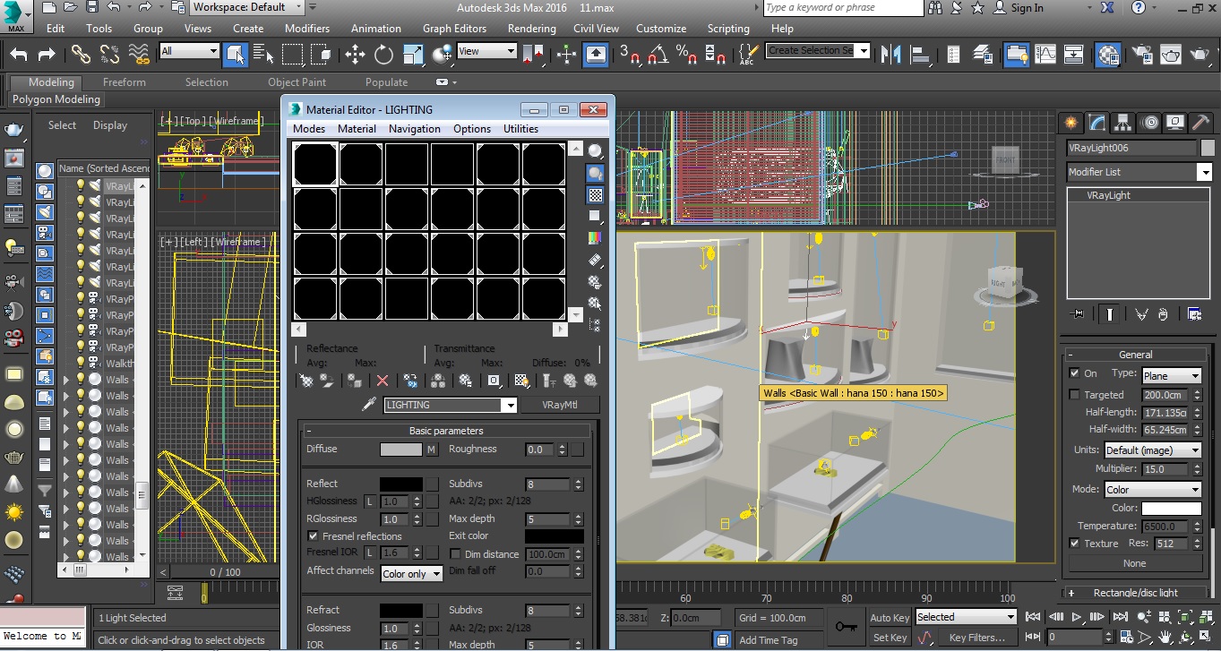Open the Rendering menu

pos(531,28)
